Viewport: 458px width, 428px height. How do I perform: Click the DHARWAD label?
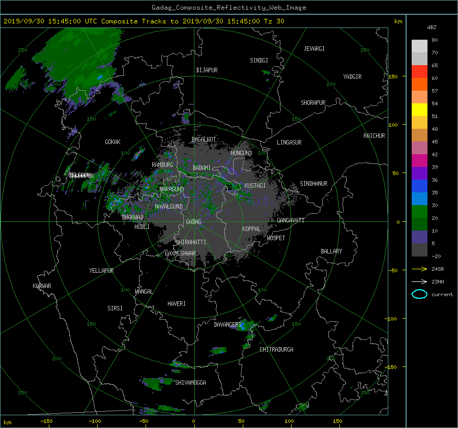point(132,217)
